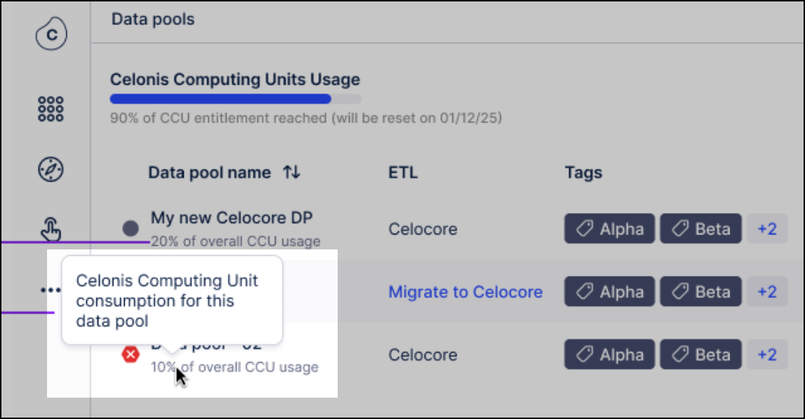Select the Beta tag button

(700, 229)
